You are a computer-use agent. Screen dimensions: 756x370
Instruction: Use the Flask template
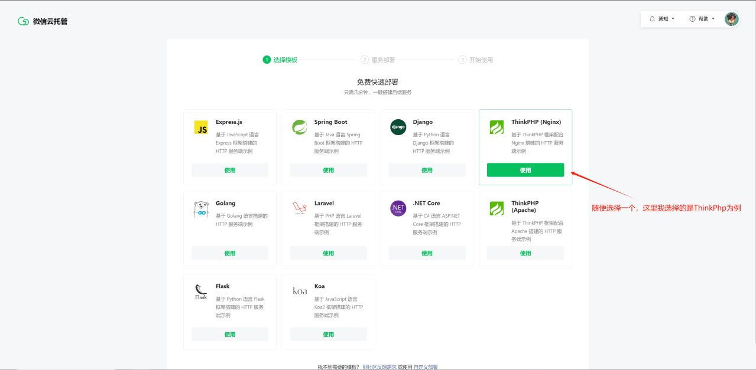point(230,335)
